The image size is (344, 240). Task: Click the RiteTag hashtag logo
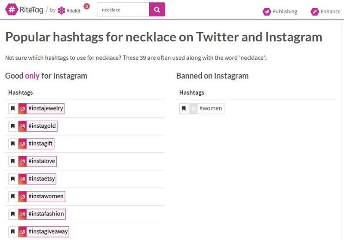12,10
